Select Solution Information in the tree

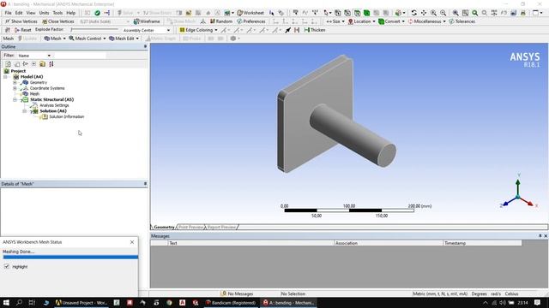(x=67, y=116)
